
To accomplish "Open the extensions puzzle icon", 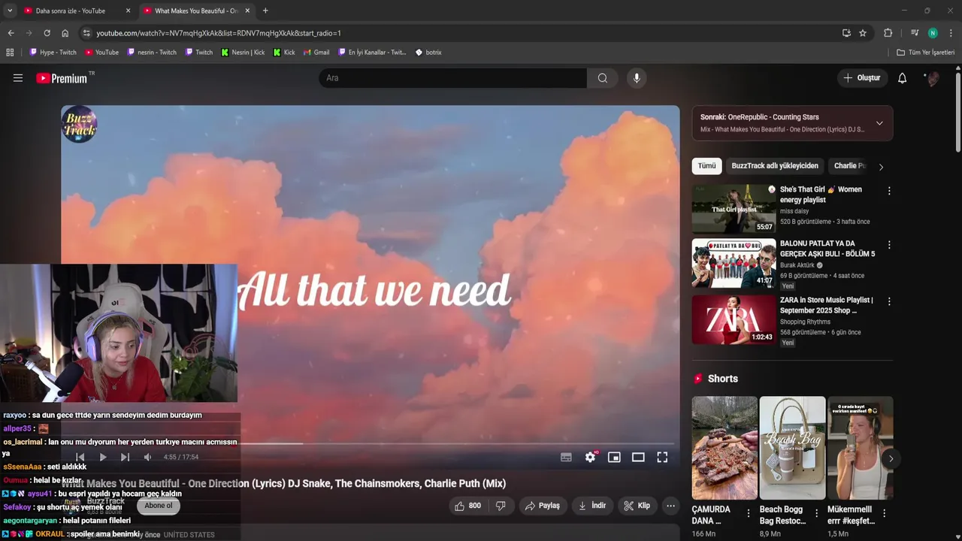I will coord(888,33).
